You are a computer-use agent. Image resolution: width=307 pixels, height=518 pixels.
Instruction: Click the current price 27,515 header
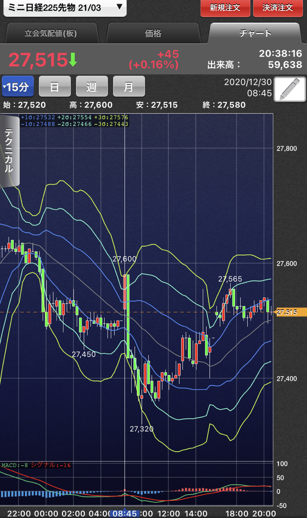click(38, 60)
